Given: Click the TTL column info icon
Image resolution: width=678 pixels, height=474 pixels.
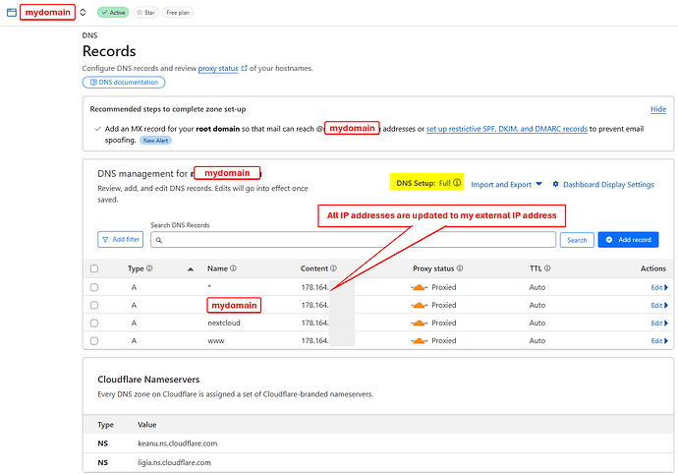Looking at the screenshot, I should (547, 268).
